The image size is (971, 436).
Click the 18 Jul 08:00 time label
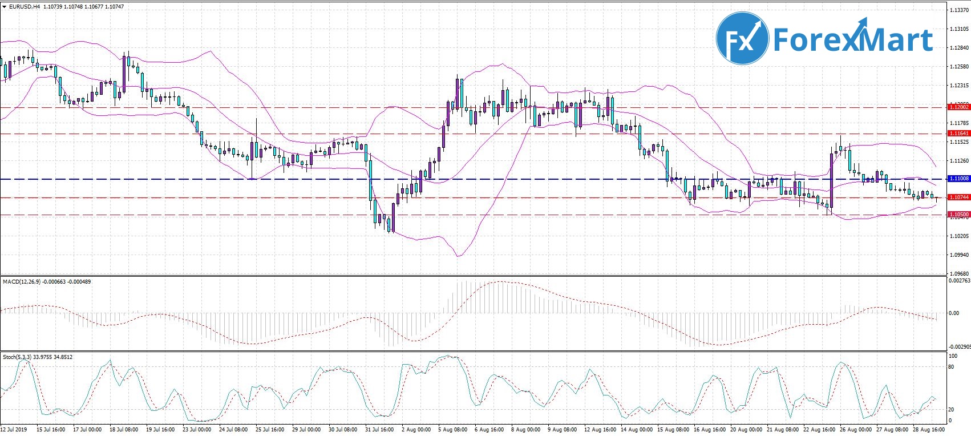pos(124,430)
